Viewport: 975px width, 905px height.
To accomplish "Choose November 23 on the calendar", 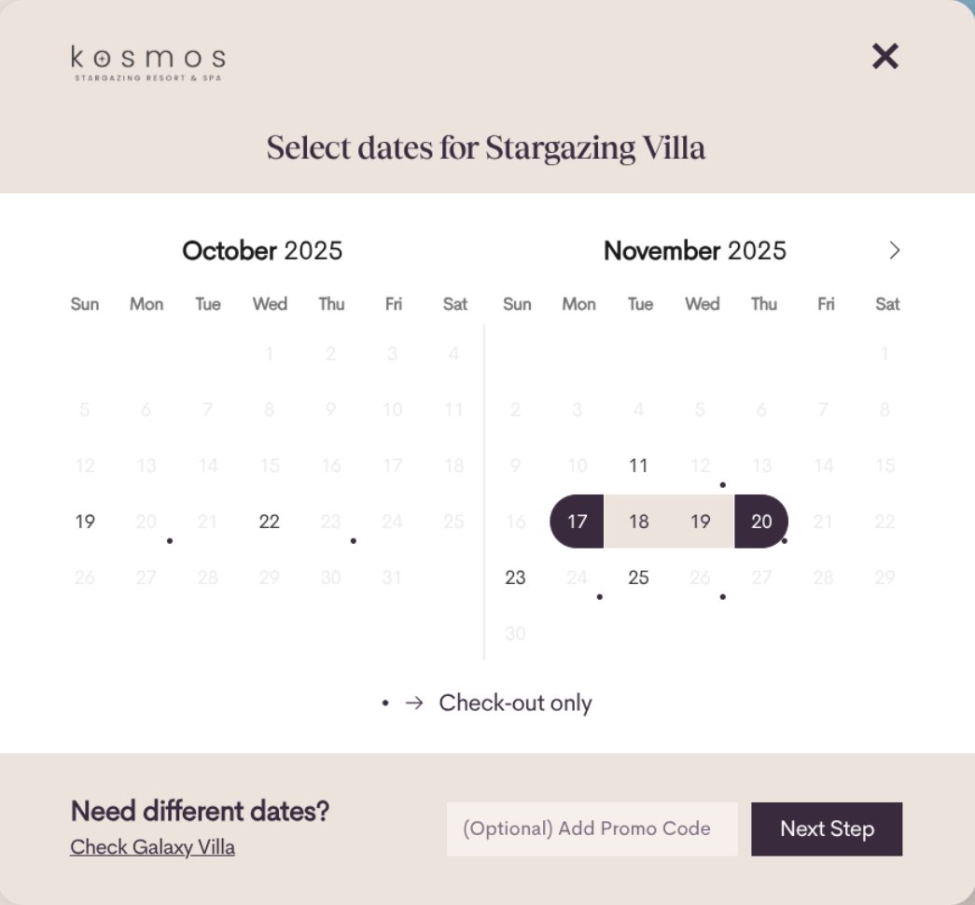I will (x=516, y=578).
